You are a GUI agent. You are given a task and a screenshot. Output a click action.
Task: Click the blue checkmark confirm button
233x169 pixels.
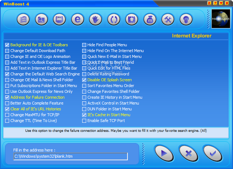213,153
